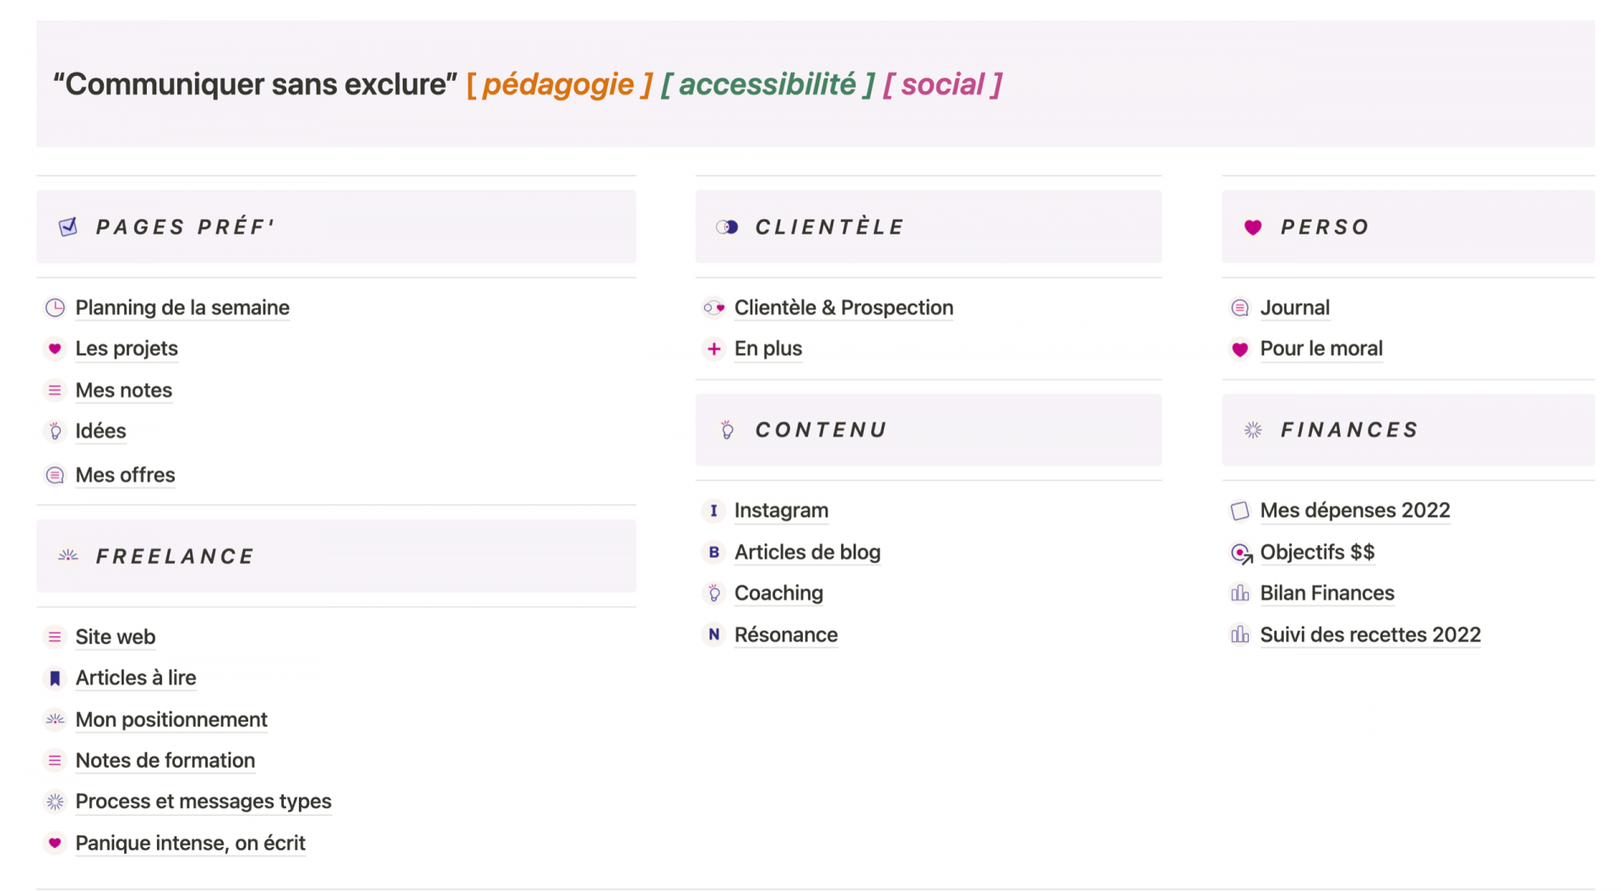Open Suivi des recettes 2022
The width and height of the screenshot is (1621, 891).
pyautogui.click(x=1369, y=634)
